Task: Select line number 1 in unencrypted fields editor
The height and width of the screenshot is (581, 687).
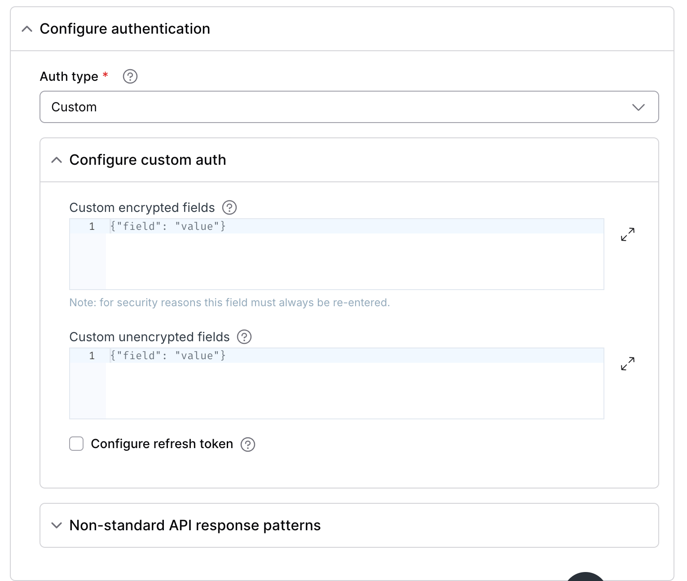Action: tap(92, 356)
